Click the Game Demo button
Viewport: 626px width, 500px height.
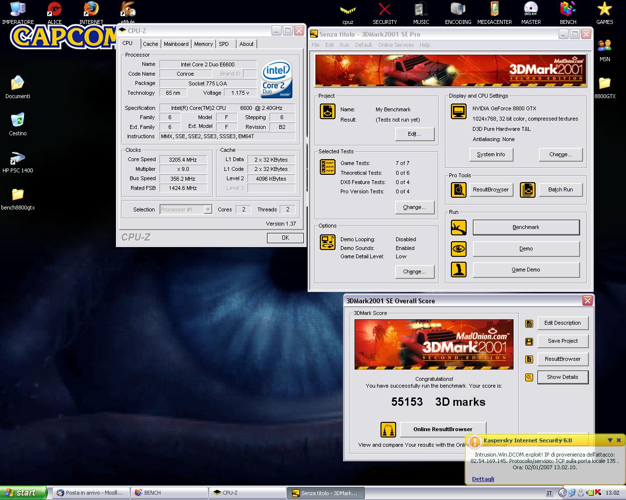(x=526, y=270)
